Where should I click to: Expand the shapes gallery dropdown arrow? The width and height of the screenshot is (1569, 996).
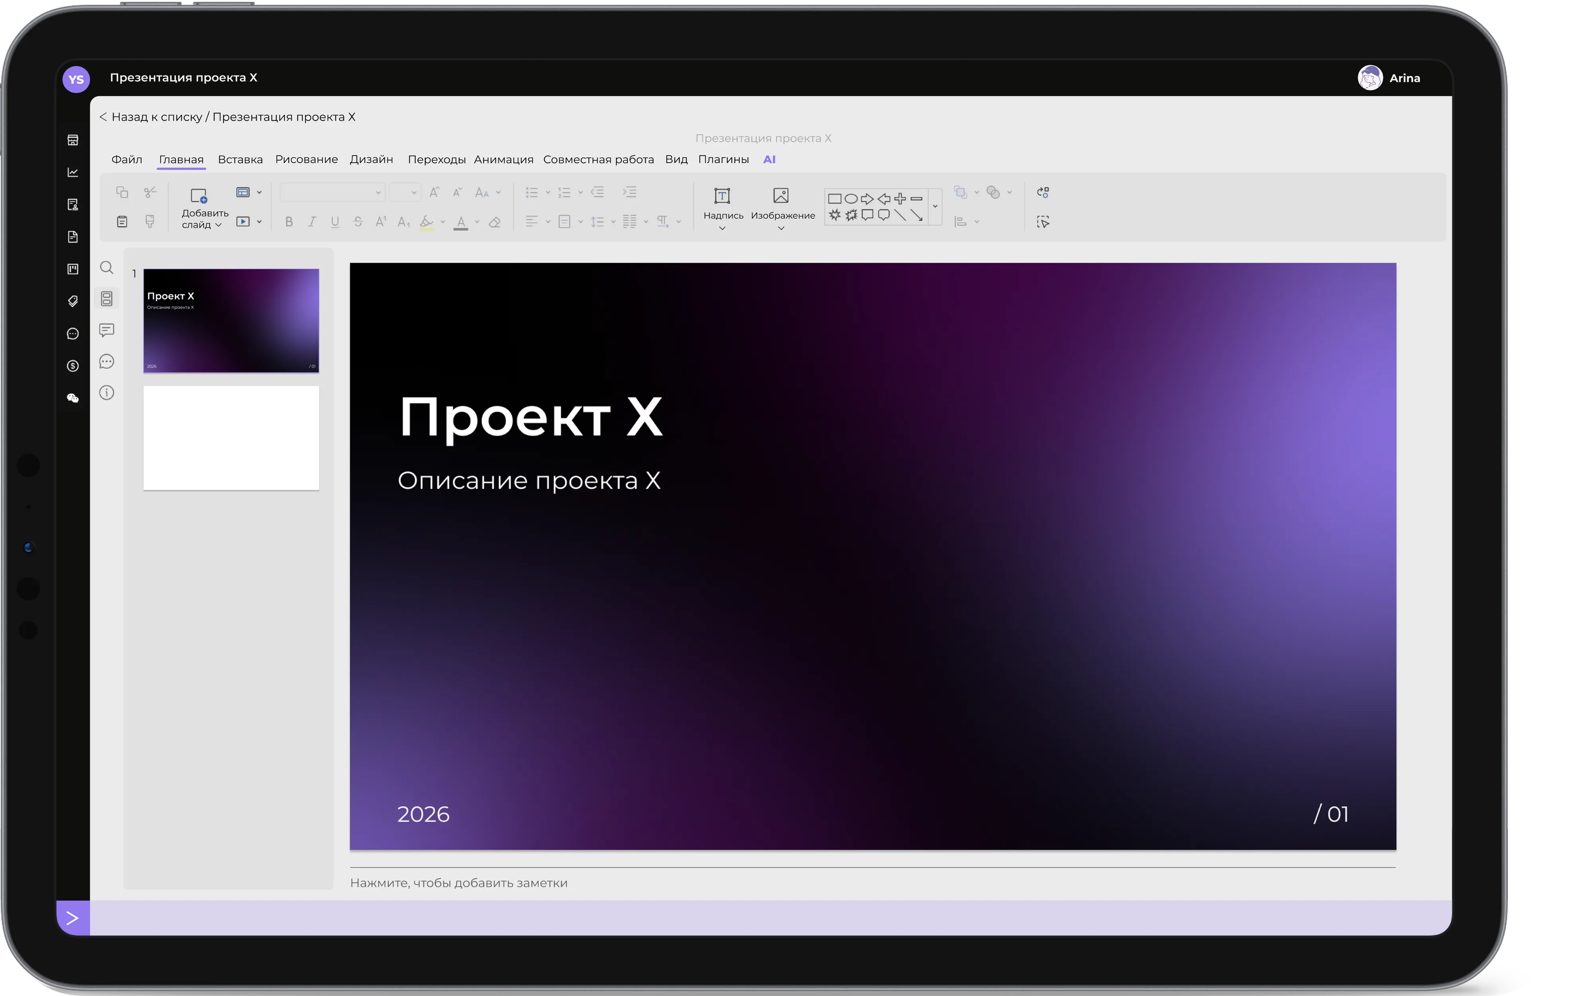[935, 206]
